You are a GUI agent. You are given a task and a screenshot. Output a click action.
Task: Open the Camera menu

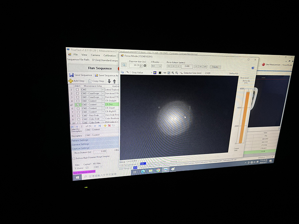(x=95, y=55)
